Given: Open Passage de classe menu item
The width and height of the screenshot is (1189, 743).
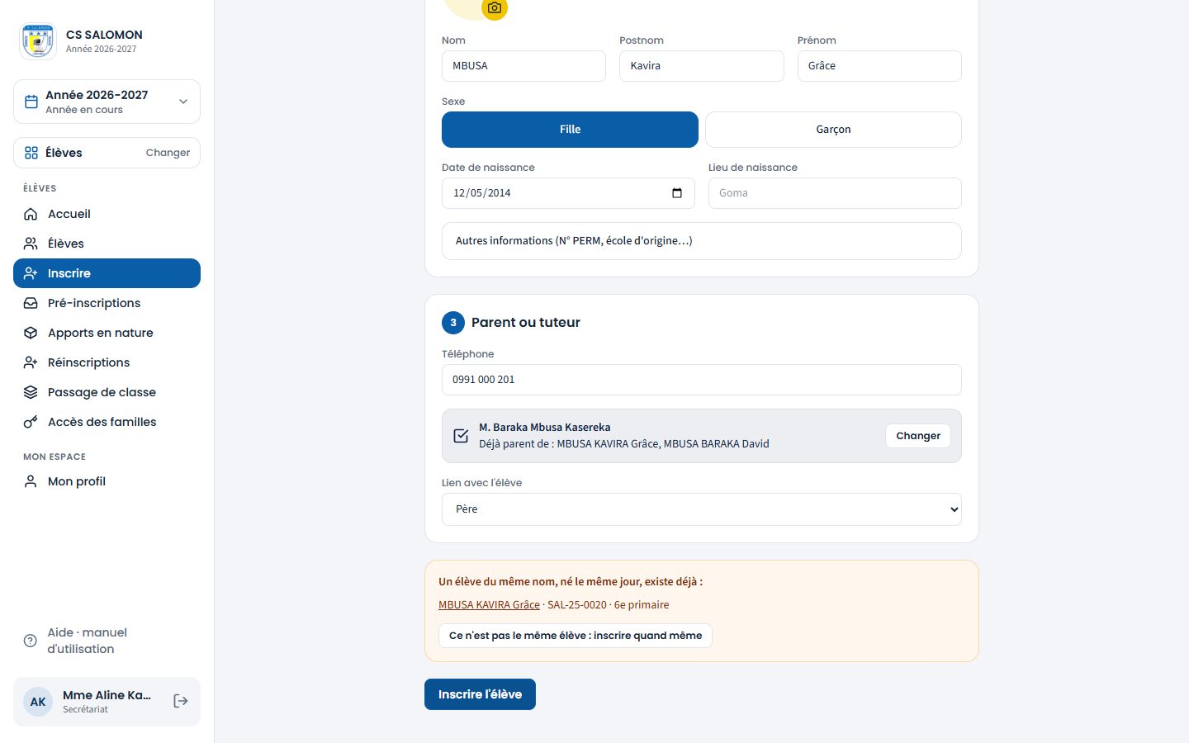Looking at the screenshot, I should (107, 392).
